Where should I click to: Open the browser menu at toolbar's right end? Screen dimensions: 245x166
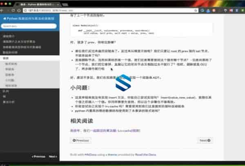pyautogui.click(x=241, y=10)
